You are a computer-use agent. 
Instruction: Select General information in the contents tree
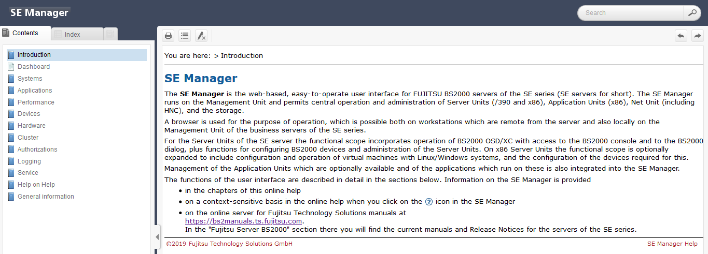46,197
